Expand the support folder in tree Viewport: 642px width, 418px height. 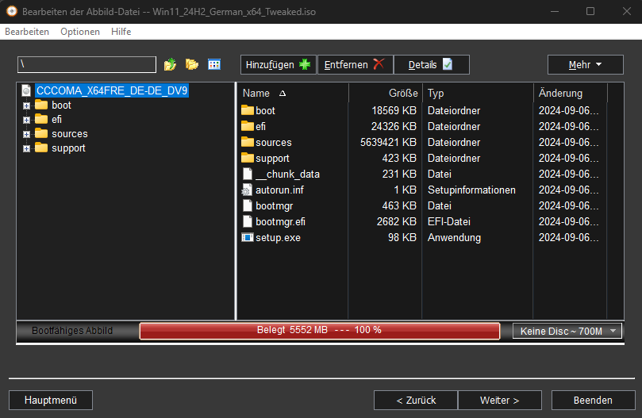(x=27, y=148)
